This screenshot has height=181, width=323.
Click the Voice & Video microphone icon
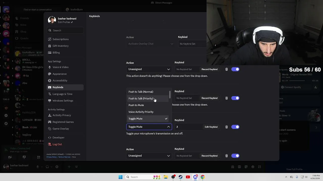click(x=50, y=67)
